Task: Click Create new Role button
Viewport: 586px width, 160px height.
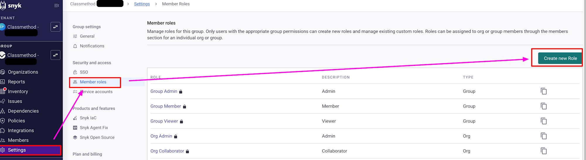Action: [x=560, y=58]
